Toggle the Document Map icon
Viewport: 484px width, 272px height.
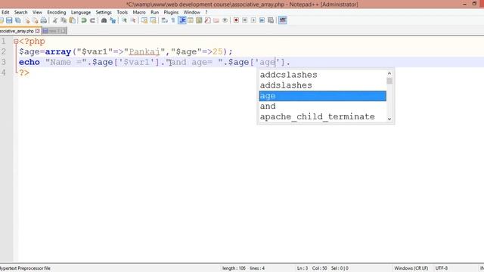199,20
